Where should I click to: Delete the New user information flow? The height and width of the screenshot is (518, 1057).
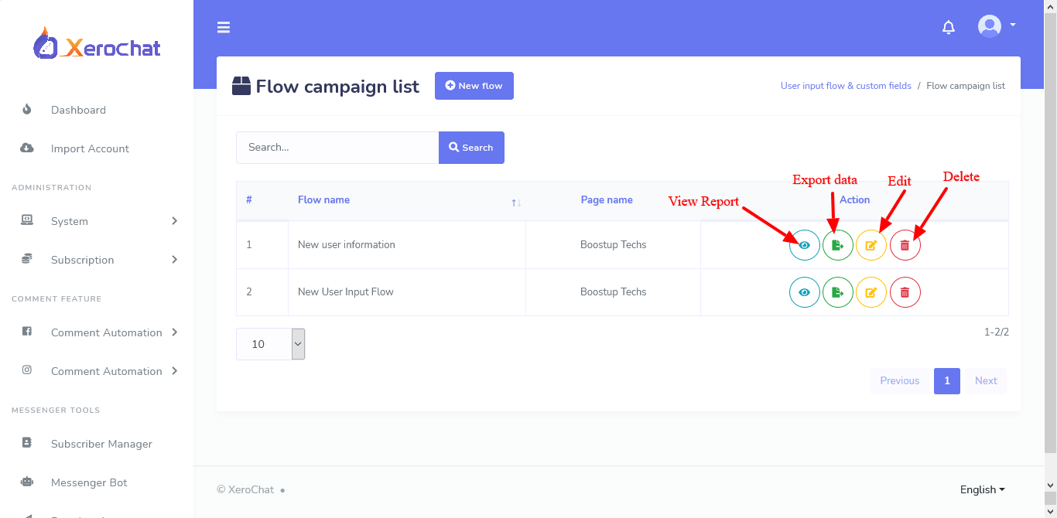pyautogui.click(x=905, y=244)
